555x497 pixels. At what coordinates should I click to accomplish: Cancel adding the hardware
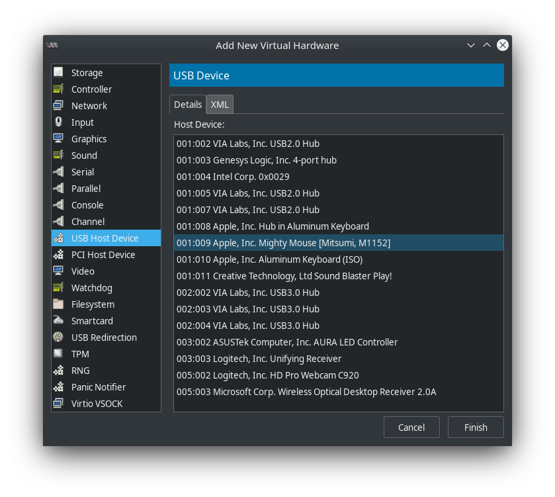[411, 428]
